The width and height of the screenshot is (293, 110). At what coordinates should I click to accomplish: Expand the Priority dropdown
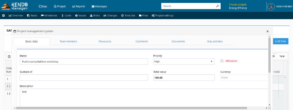pos(184,61)
